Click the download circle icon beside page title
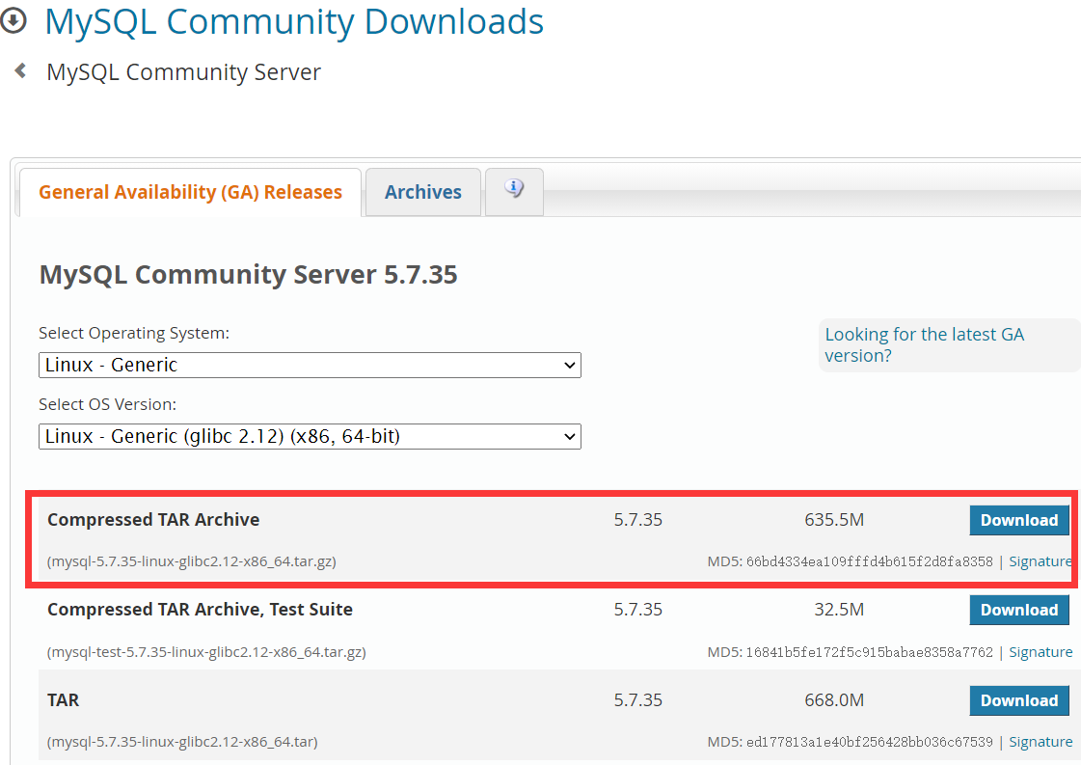Screen dimensions: 1081x765 [x=13, y=20]
